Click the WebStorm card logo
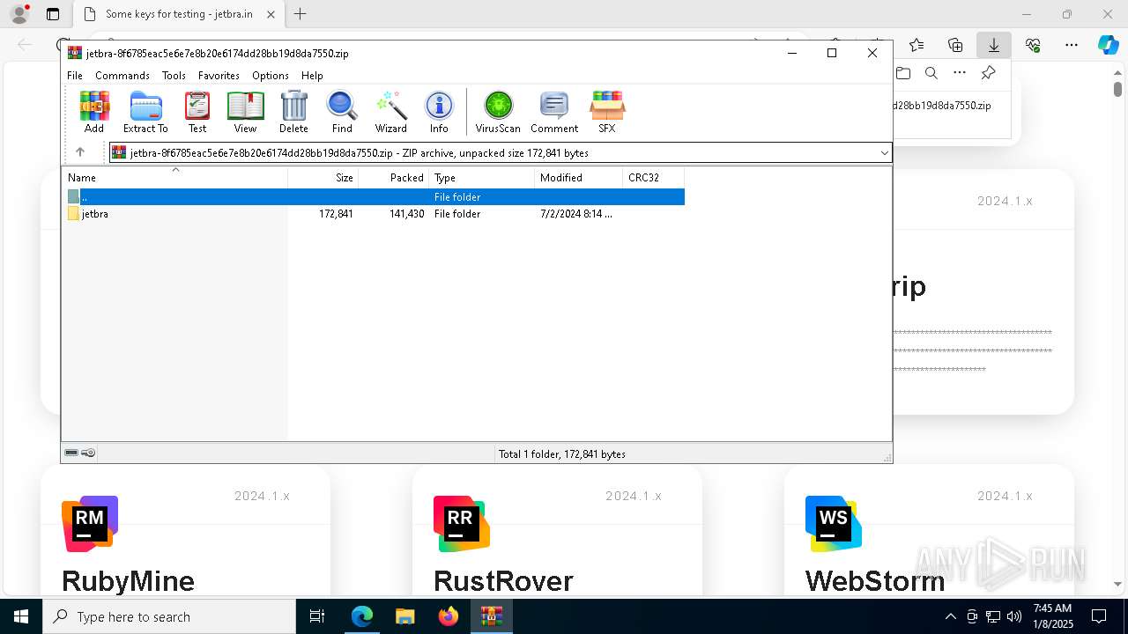The image size is (1128, 634). [x=834, y=524]
